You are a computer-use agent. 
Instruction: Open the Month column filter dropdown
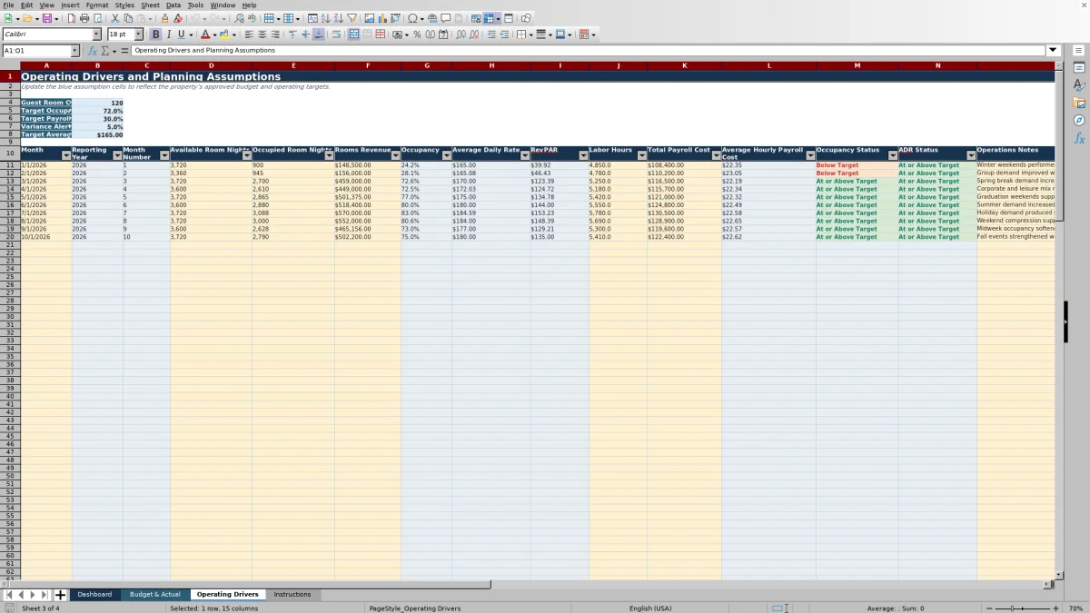point(66,156)
